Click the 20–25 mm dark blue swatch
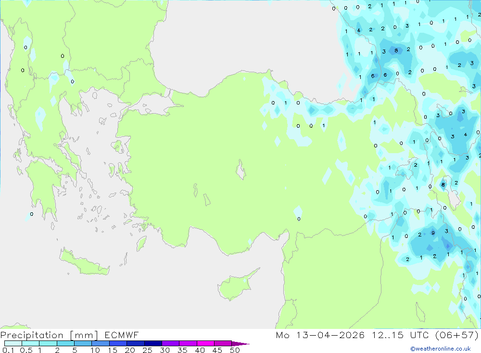This screenshot has height=353, width=481. pyautogui.click(x=135, y=343)
